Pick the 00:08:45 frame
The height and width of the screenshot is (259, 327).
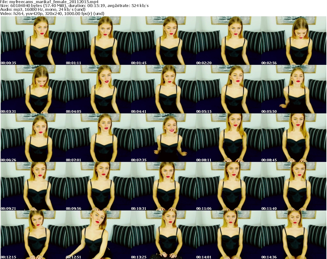[294, 138]
